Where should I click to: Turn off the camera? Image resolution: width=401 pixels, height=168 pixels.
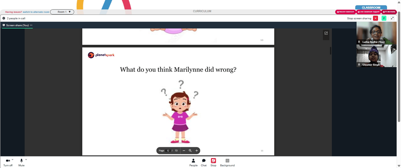(8, 162)
